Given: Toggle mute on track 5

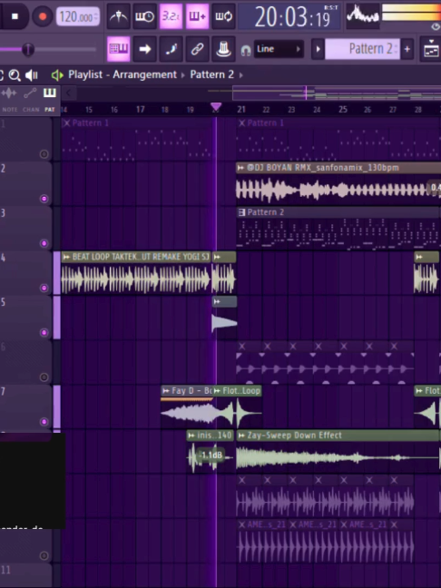Looking at the screenshot, I should click(x=44, y=333).
